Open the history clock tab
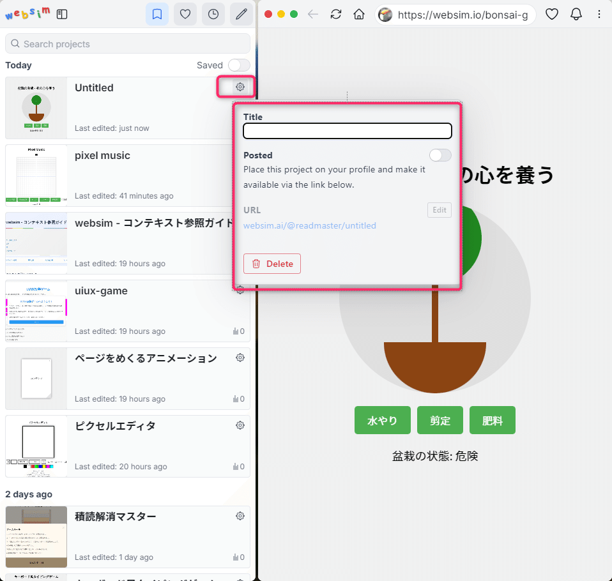This screenshot has height=581, width=612. point(213,15)
